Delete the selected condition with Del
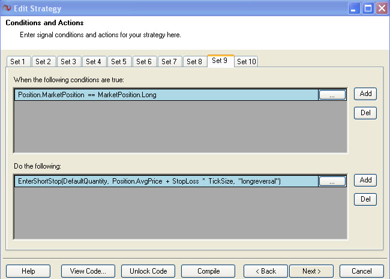The width and height of the screenshot is (390, 279). point(365,113)
